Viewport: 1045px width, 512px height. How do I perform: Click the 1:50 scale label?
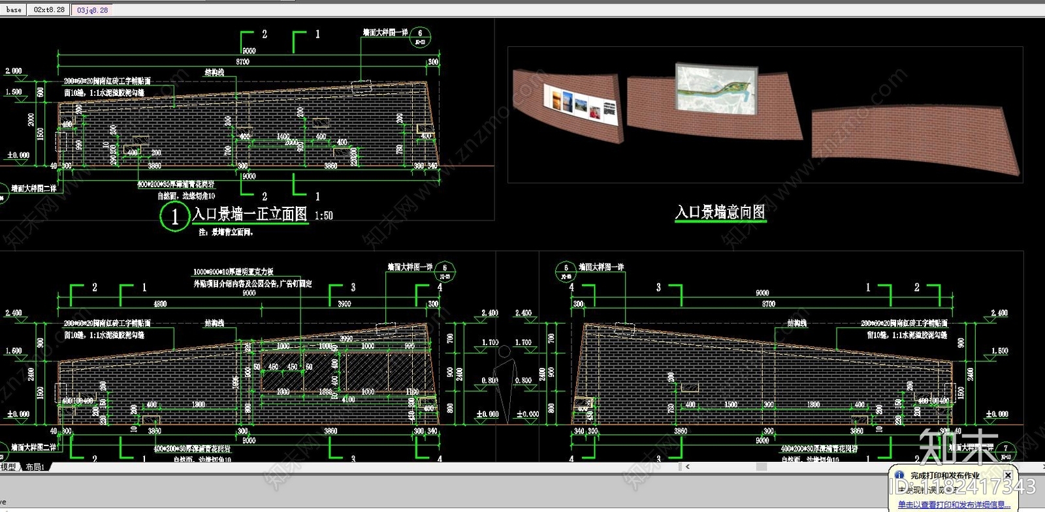coord(324,216)
